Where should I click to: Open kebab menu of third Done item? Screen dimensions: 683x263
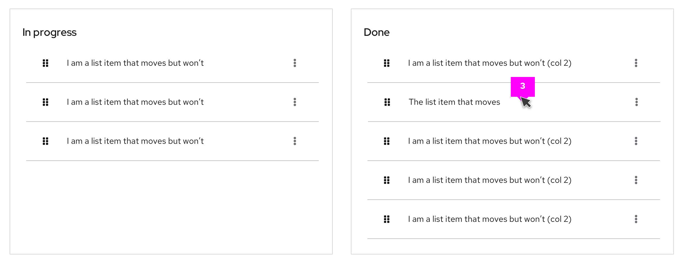pos(636,141)
